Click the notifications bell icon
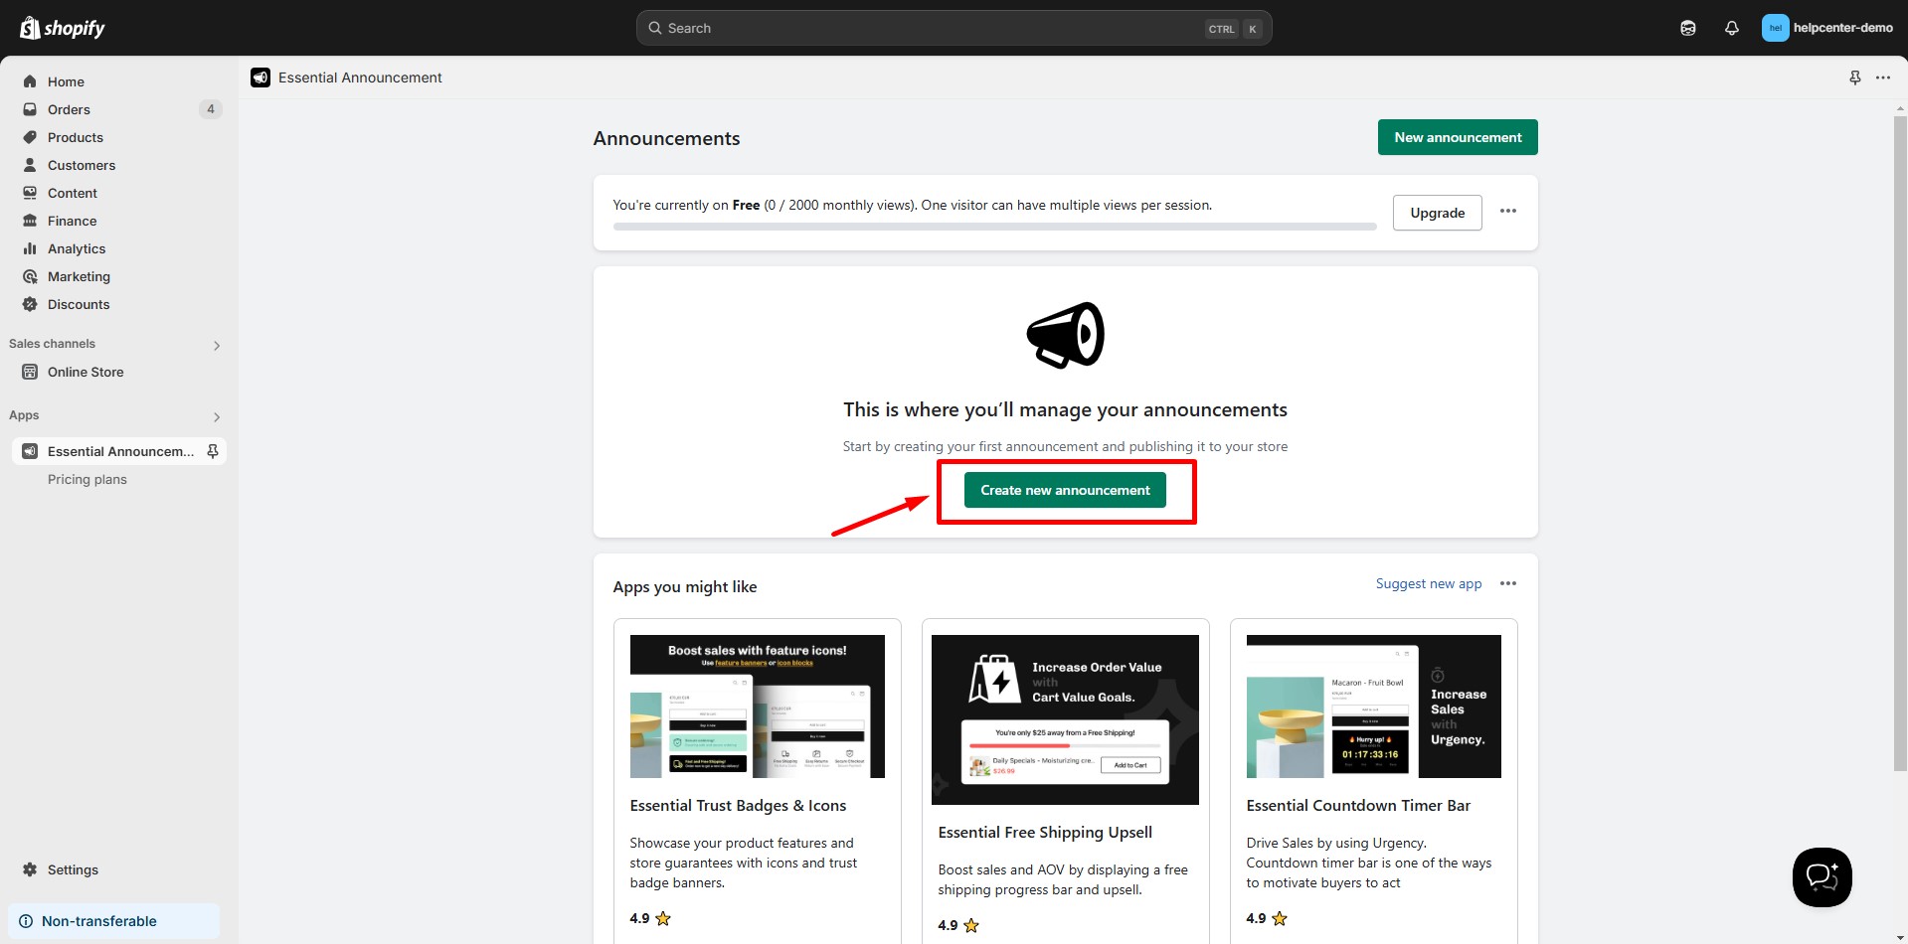The width and height of the screenshot is (1908, 944). click(1731, 28)
